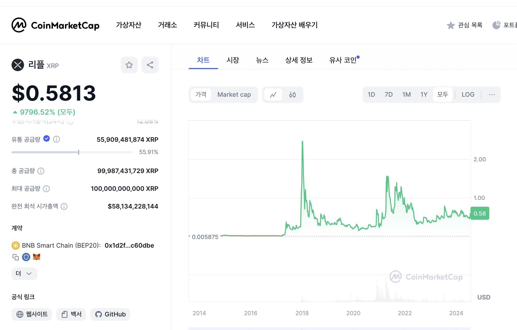Select the Market cap toggle

pyautogui.click(x=234, y=95)
